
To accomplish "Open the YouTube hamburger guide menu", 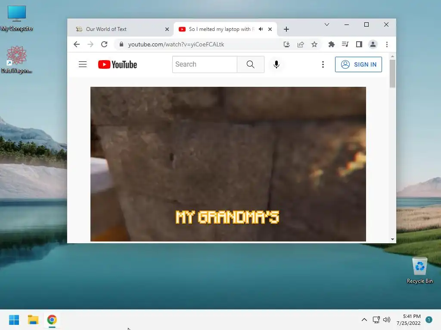I will click(82, 64).
